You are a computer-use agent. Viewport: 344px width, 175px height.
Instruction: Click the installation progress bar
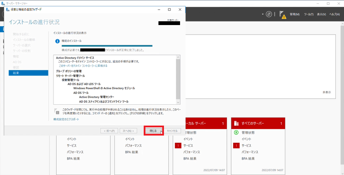point(107,46)
